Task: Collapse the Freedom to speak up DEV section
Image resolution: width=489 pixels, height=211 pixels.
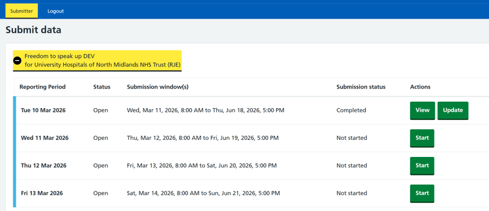Action: coord(97,60)
